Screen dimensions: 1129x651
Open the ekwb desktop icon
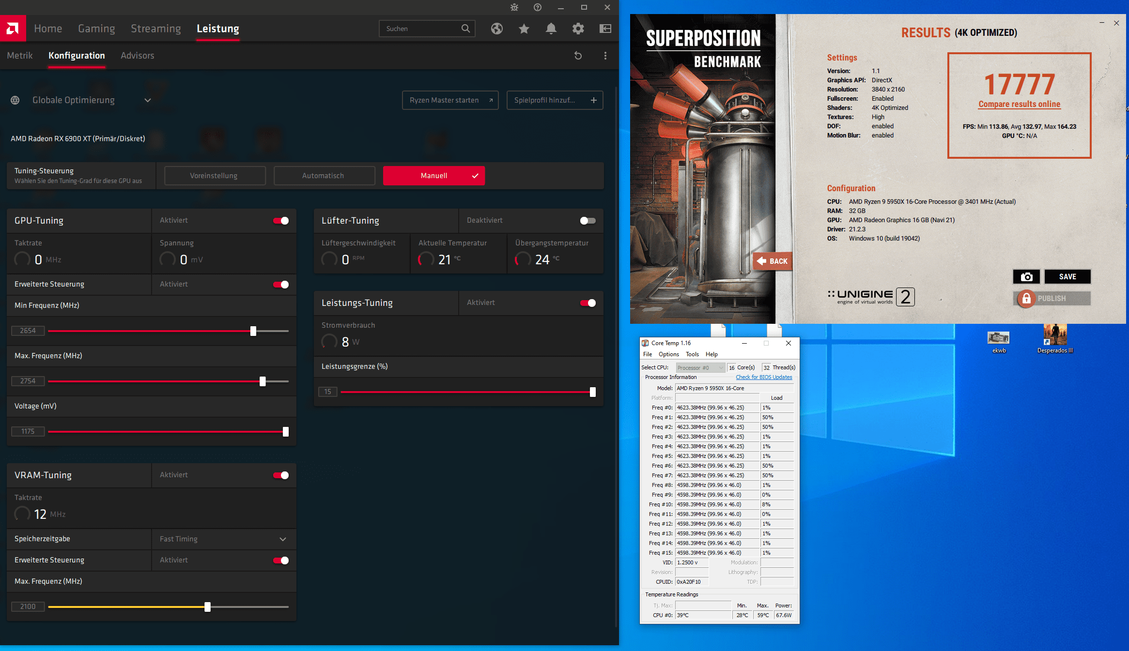click(999, 342)
